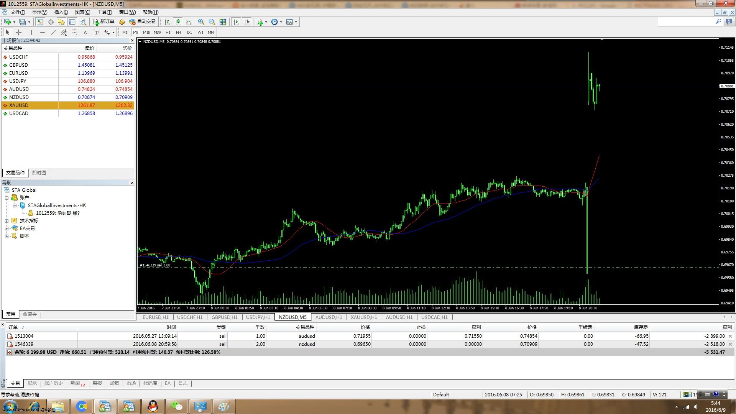
Task: Click the 新订单 new order button
Action: (x=103, y=22)
